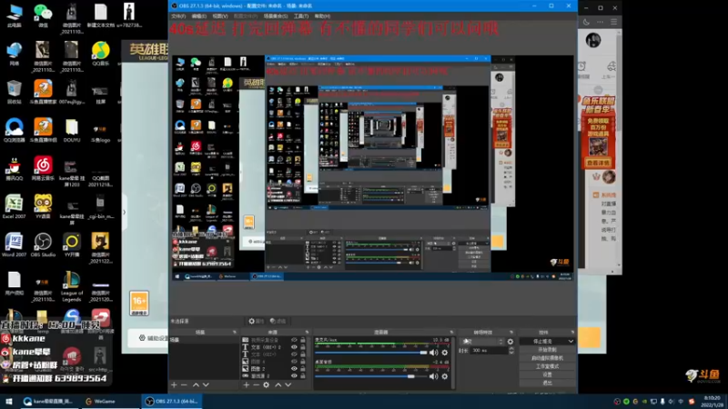728x409 pixels.
Task: Open the 微信 desktop shortcut
Action: pyautogui.click(x=43, y=15)
